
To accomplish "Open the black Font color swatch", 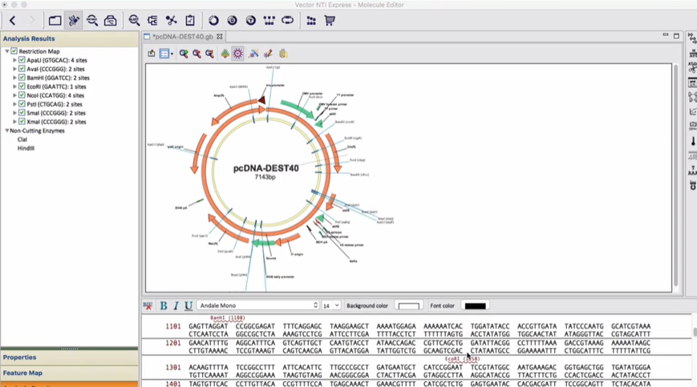I will [475, 305].
